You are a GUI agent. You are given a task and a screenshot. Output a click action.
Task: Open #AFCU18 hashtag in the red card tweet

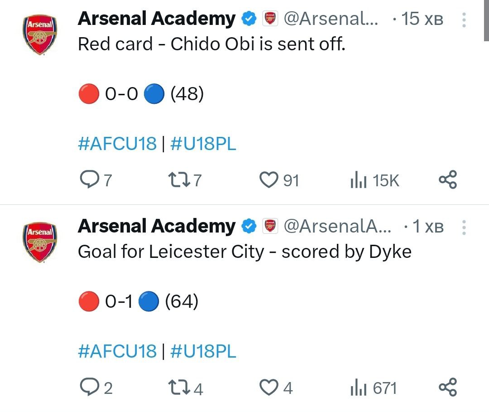[117, 144]
